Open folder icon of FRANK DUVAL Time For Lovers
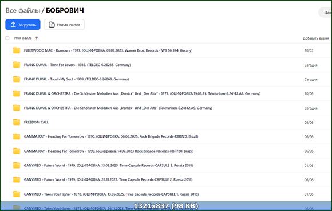332x211 pixels. (x=17, y=65)
